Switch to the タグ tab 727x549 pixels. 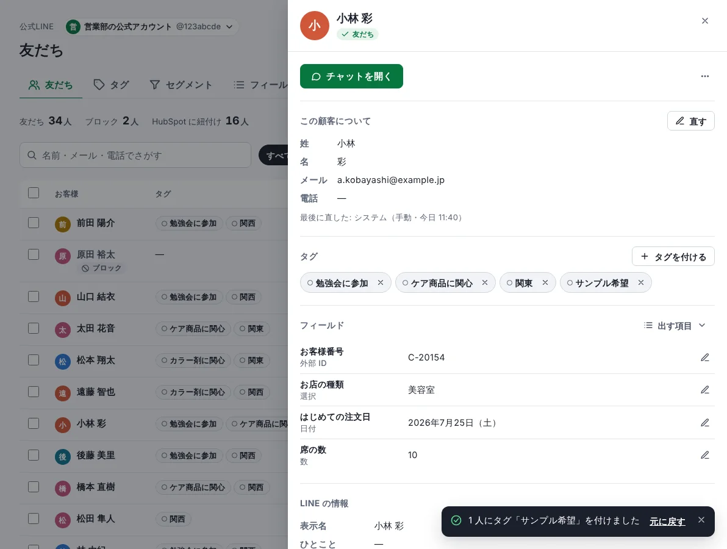coord(111,85)
